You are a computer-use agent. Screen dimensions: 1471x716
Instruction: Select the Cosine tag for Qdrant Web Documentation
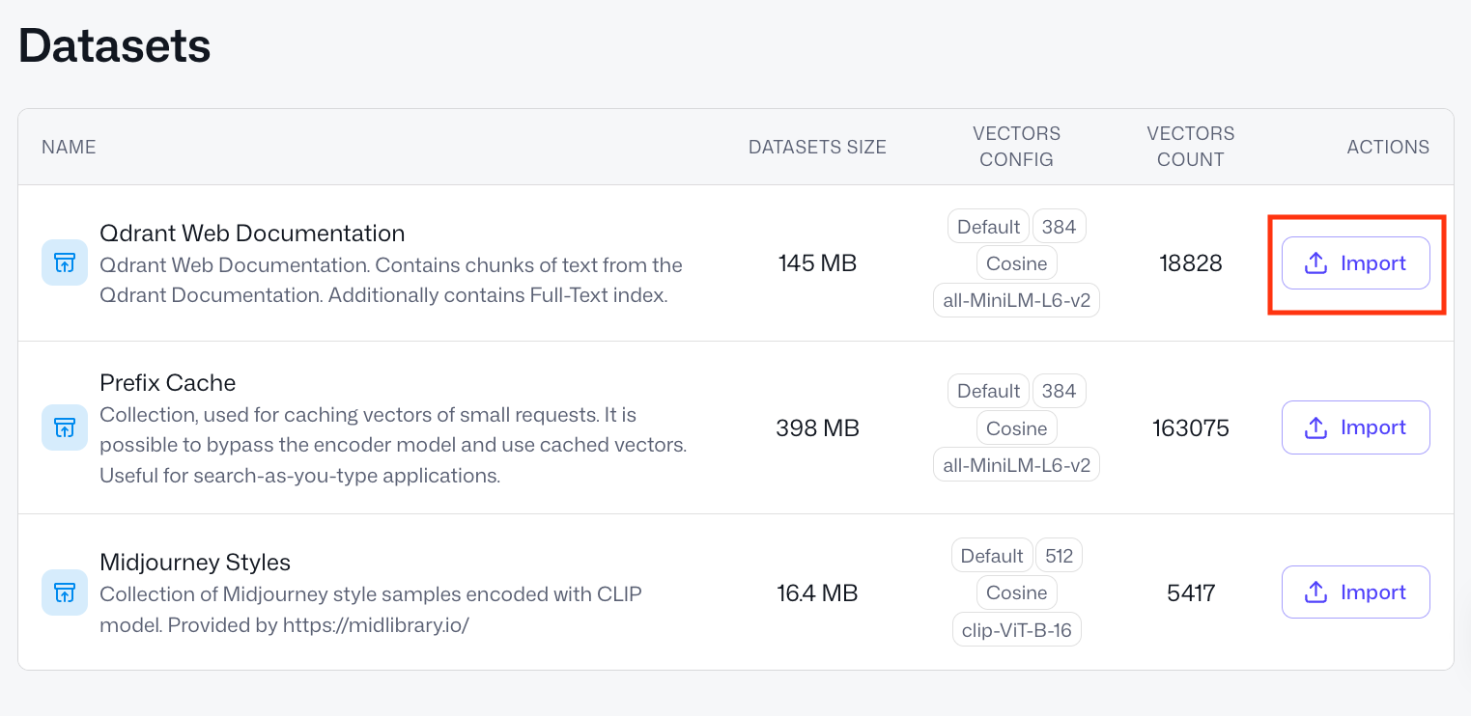click(1016, 262)
